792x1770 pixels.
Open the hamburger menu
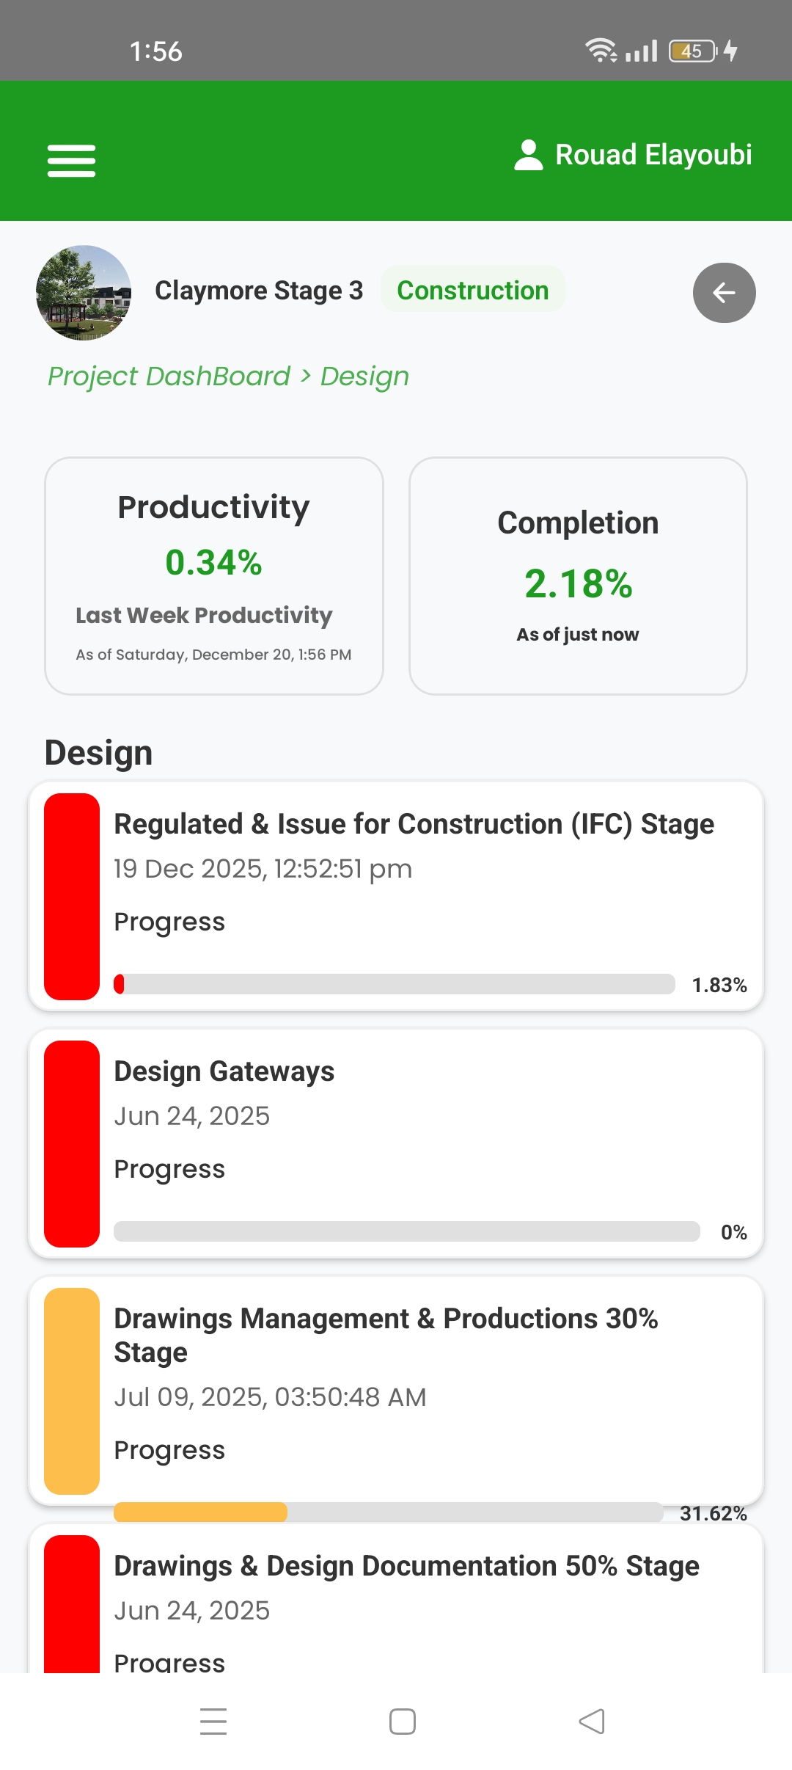click(71, 160)
